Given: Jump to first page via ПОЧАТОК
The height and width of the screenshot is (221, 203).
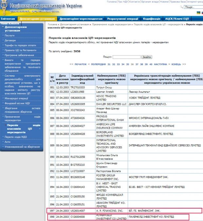Looking at the screenshot, I should click(80, 64).
